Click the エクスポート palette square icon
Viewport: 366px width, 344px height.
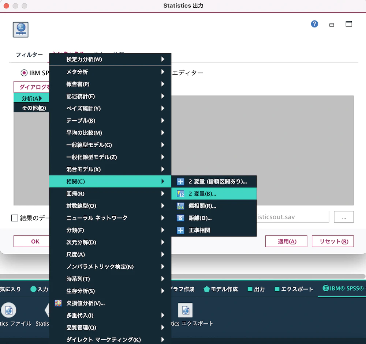(x=277, y=289)
